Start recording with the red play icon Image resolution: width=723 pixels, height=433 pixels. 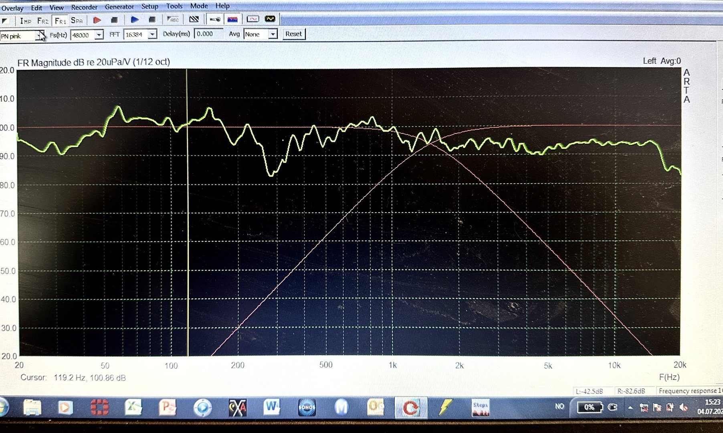97,20
